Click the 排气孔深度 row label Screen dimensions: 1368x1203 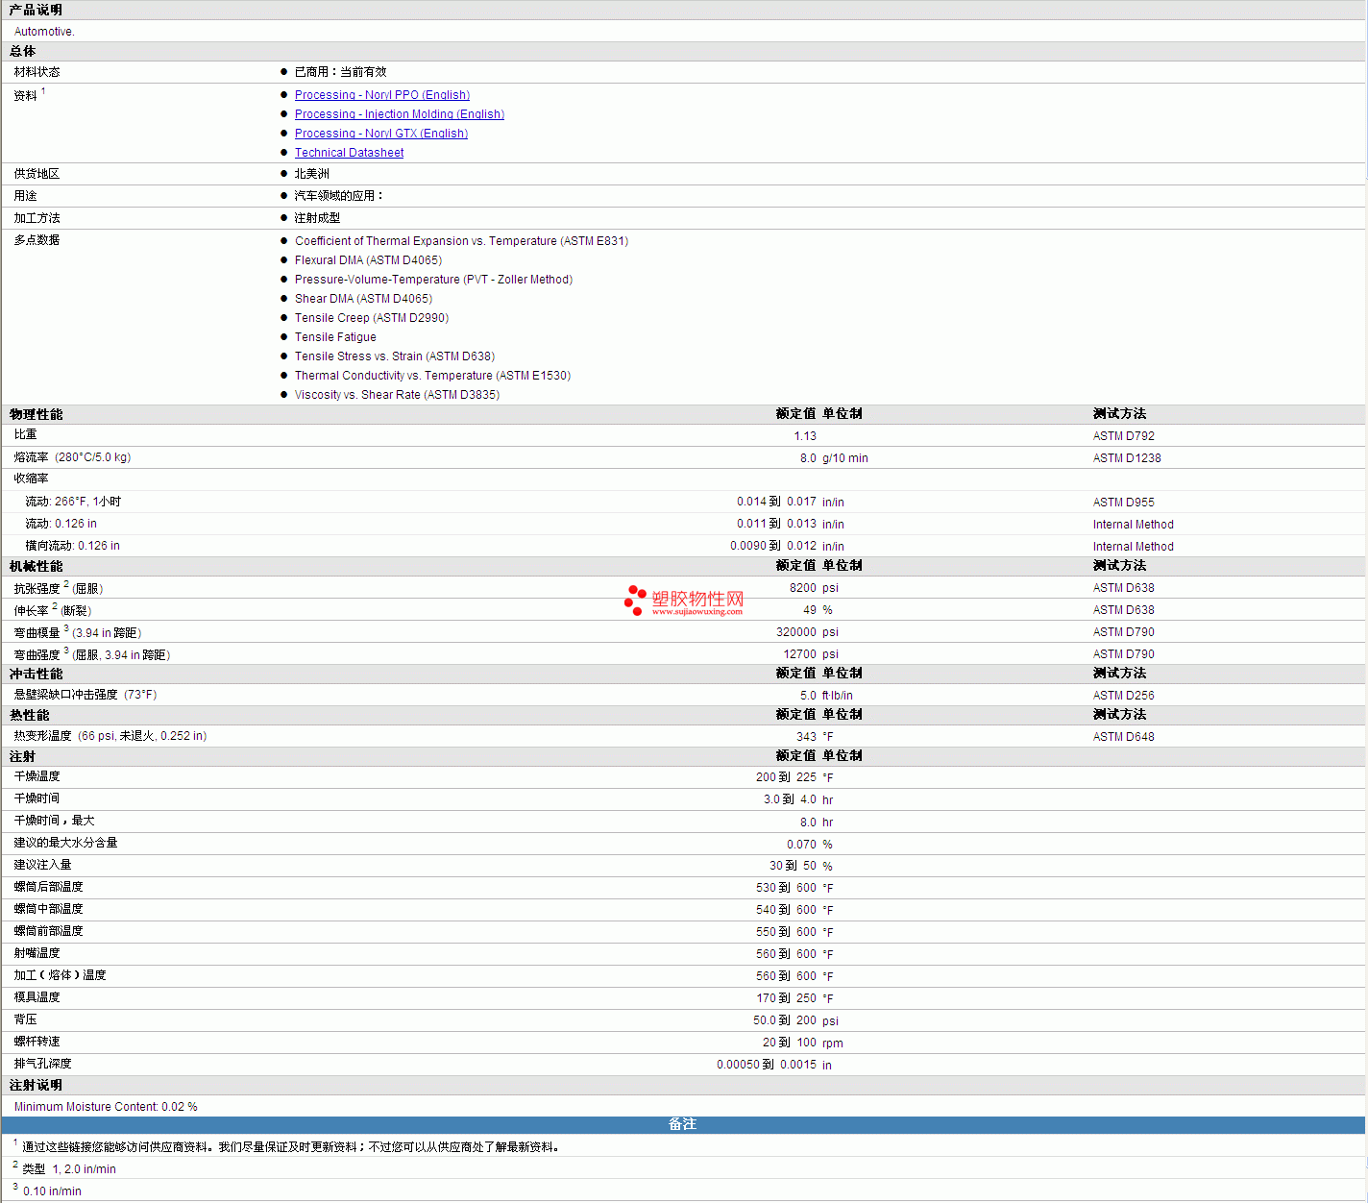pos(42,1064)
